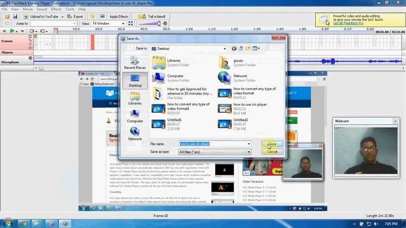This screenshot has width=406, height=228.
Task: Click the Webcam panel toggle icon
Action: coord(395,121)
